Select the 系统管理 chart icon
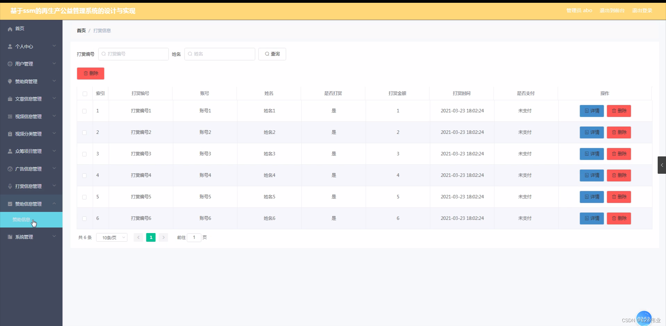 point(10,237)
